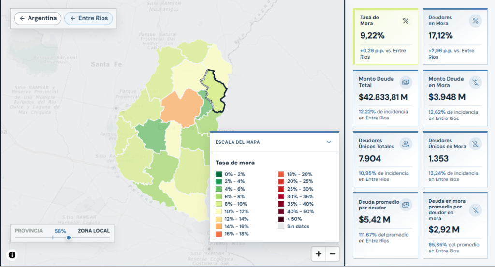Select the Monto Deuda Total card

pos(385,98)
